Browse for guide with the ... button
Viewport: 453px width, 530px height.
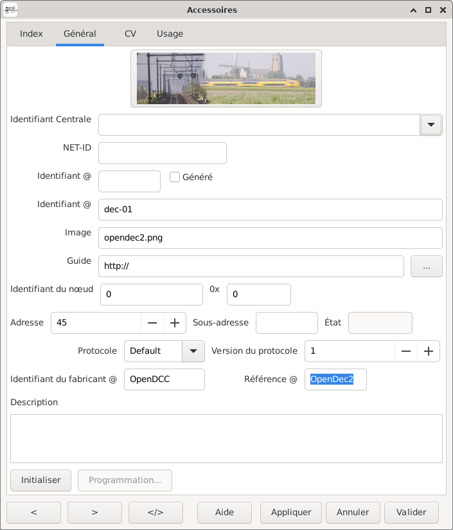tap(426, 266)
